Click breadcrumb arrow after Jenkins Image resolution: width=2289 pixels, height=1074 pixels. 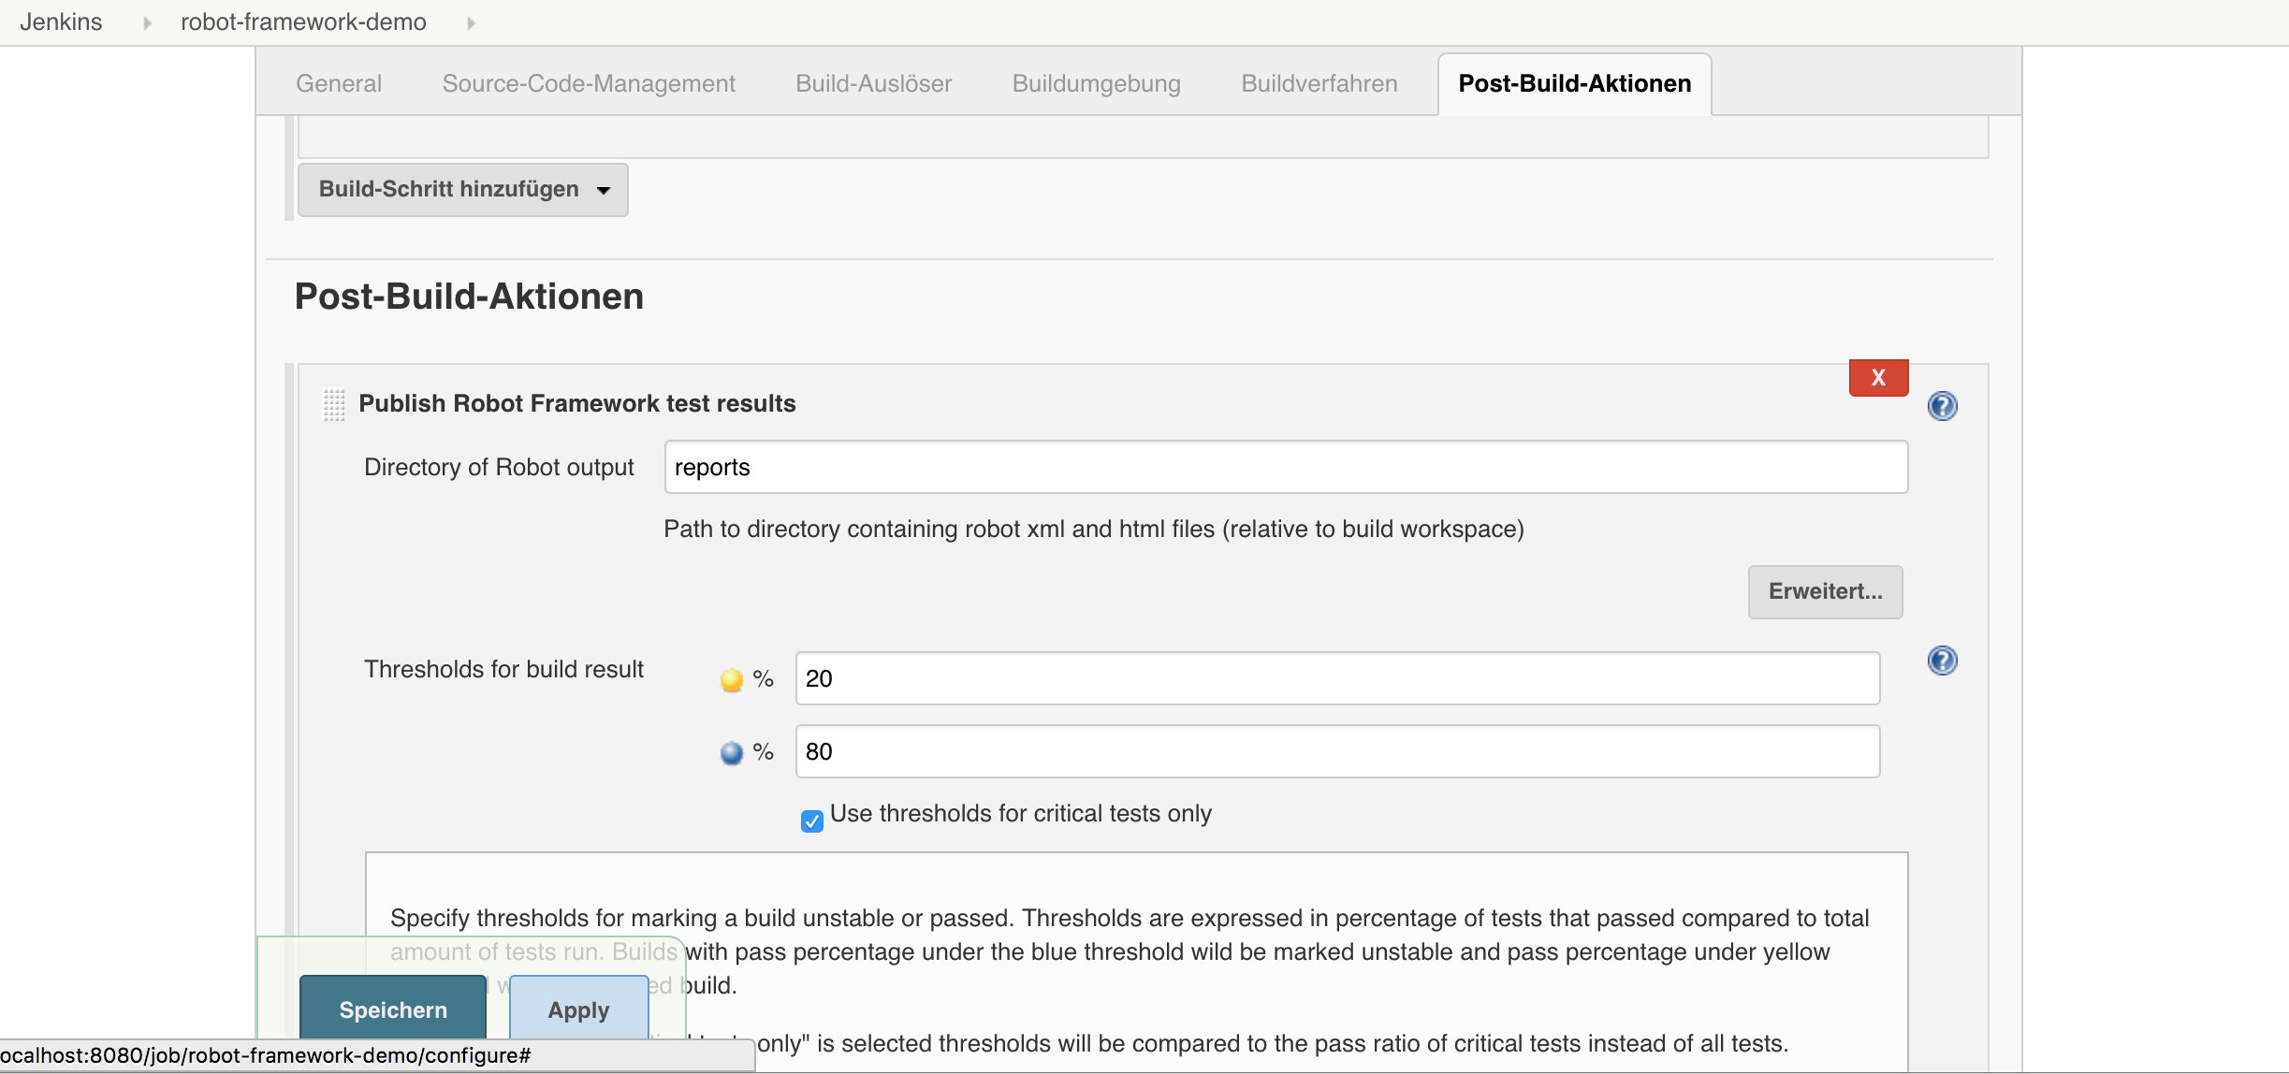(147, 22)
